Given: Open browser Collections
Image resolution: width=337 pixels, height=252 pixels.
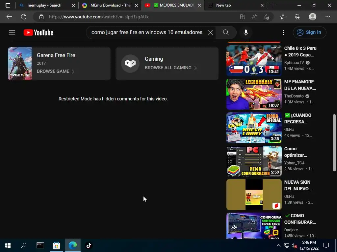Looking at the screenshot, I should point(298,17).
